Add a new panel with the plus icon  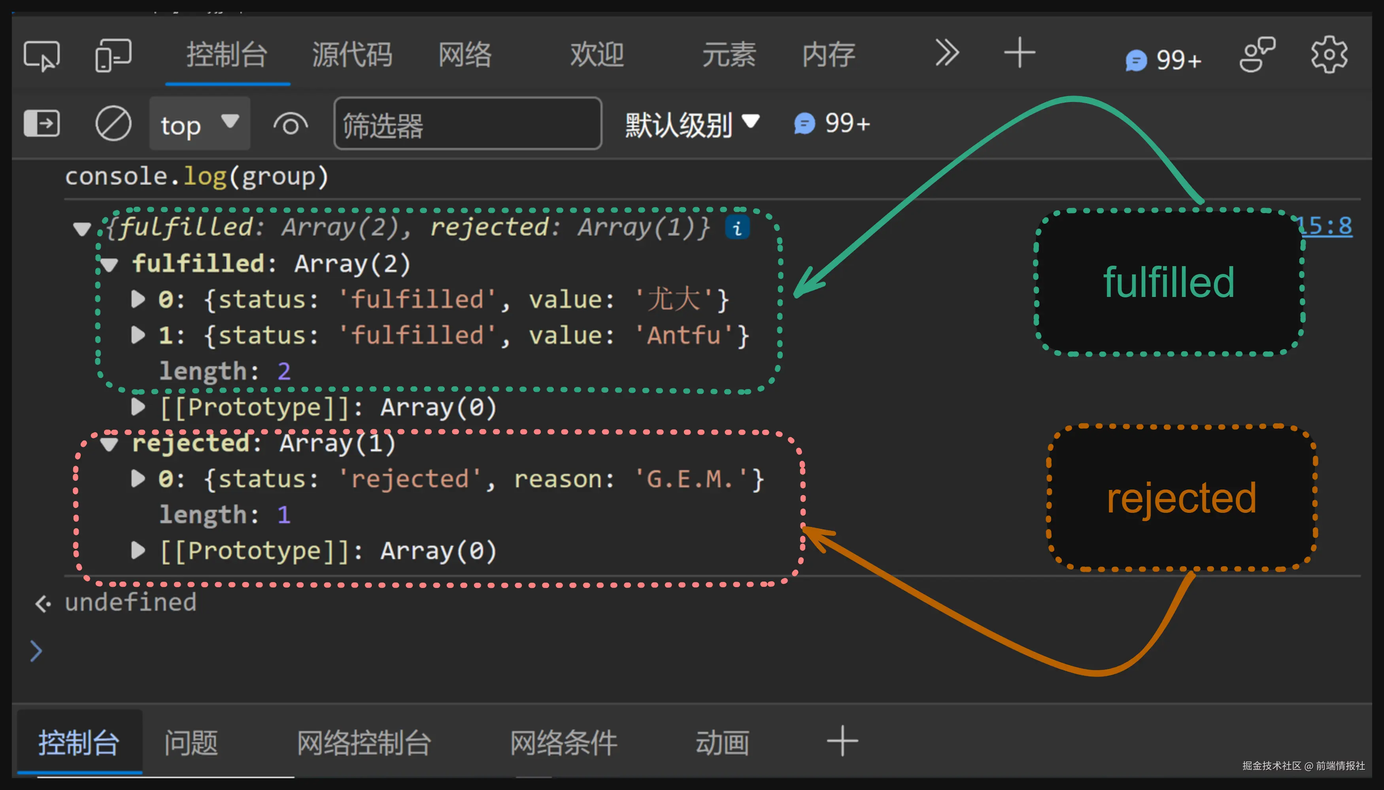tap(1019, 53)
